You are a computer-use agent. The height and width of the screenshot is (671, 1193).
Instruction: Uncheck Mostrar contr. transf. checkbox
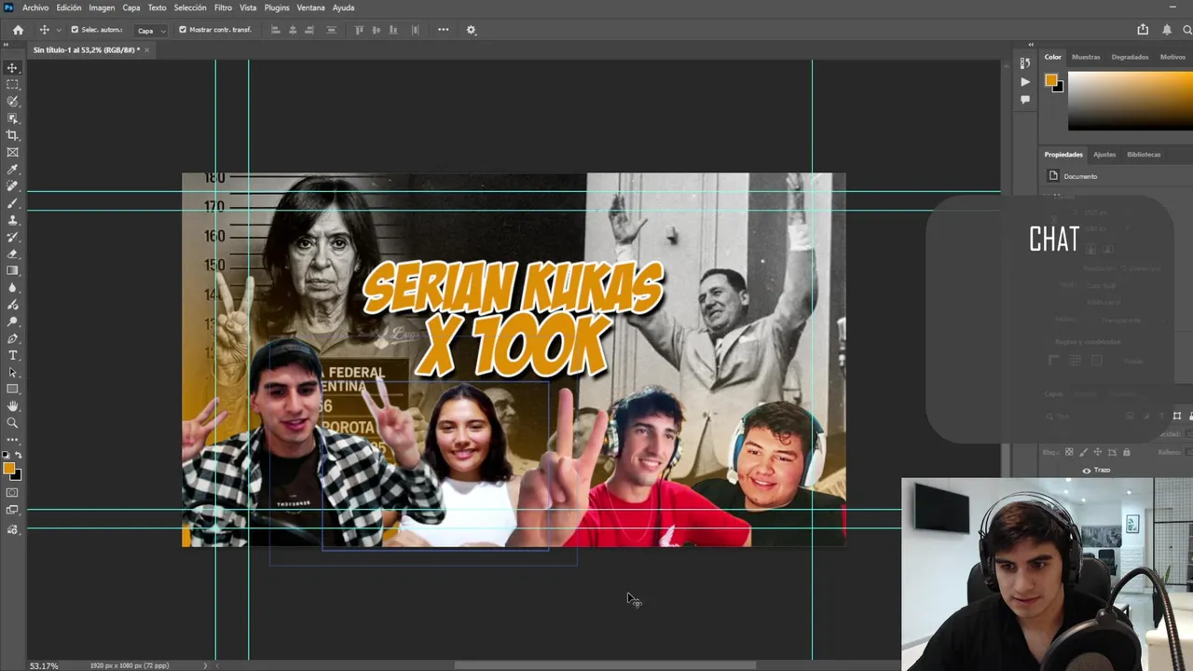tap(183, 30)
